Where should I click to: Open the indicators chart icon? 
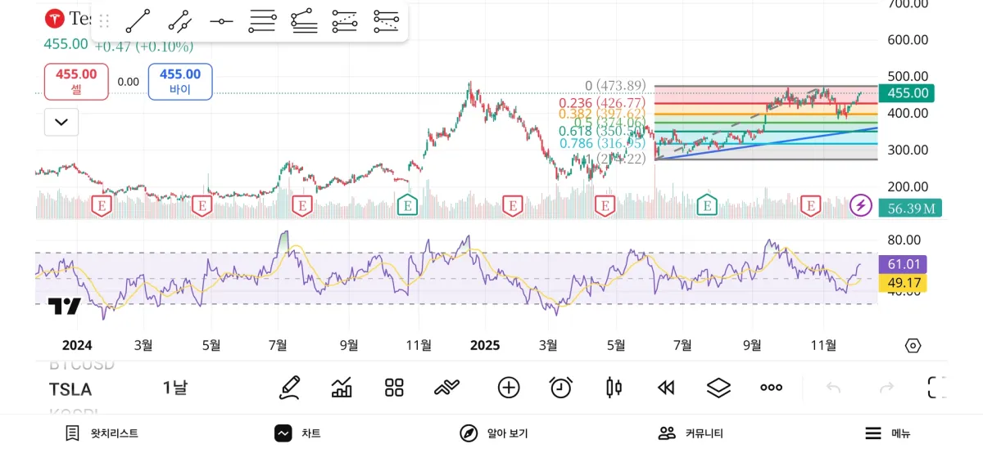(x=342, y=388)
